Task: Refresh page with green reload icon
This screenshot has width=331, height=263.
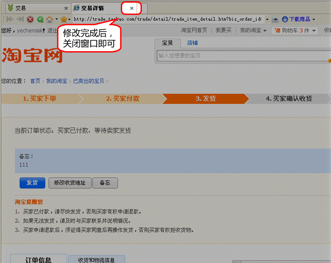Action: 40,19
